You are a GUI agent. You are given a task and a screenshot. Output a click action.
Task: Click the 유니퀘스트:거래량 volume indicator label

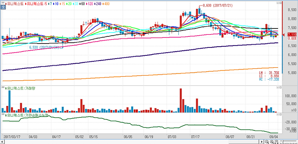pyautogui.click(x=21, y=88)
